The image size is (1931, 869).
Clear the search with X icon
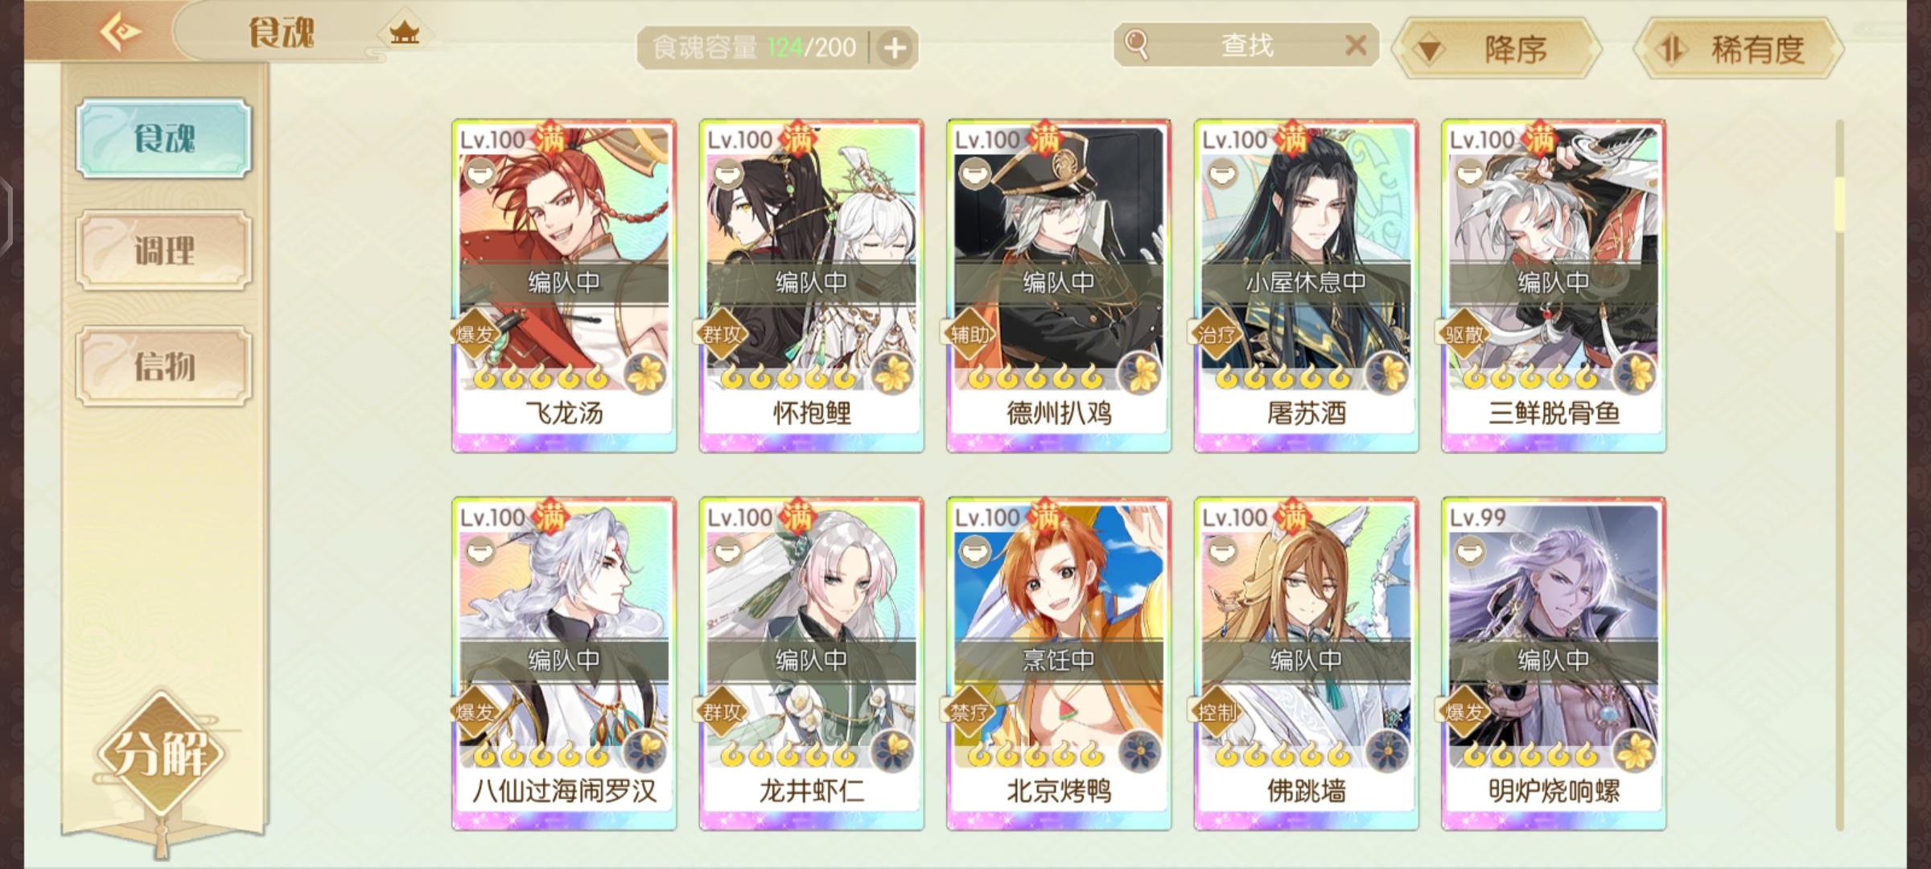[1356, 45]
